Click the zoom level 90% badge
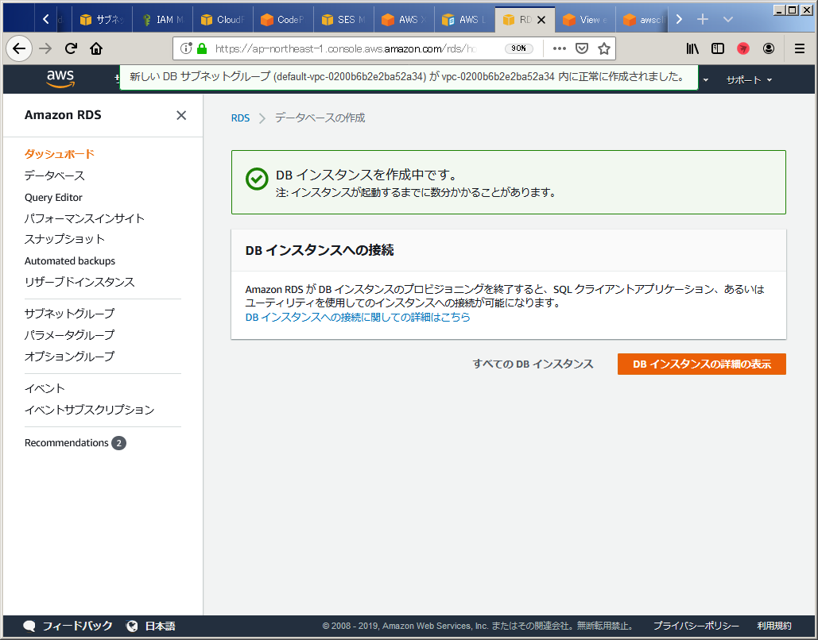 [518, 48]
